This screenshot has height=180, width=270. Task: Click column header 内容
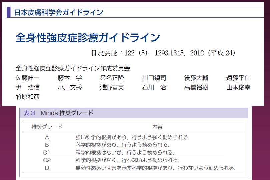pos(157,127)
